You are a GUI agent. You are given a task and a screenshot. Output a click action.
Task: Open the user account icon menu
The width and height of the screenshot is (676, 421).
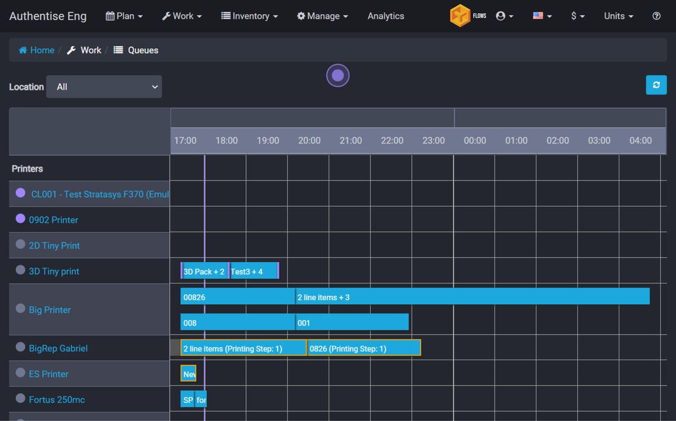(x=501, y=16)
